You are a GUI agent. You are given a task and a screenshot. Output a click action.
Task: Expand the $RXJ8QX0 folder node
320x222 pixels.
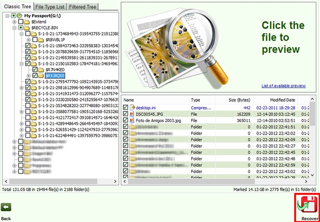coord(28,76)
